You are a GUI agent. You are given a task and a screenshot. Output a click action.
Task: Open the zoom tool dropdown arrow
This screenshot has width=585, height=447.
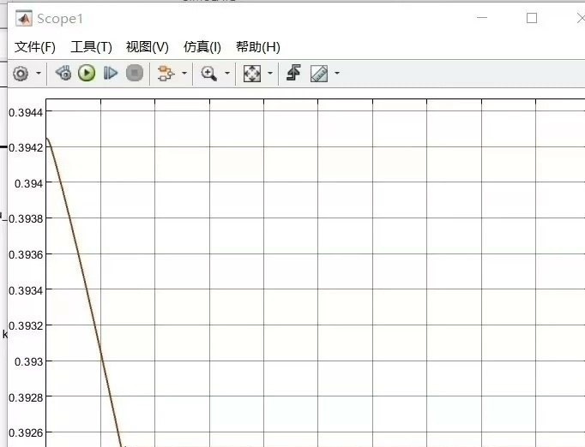227,73
